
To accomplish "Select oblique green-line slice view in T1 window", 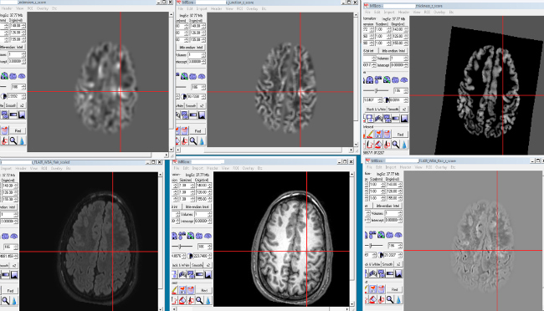I will coord(191,236).
